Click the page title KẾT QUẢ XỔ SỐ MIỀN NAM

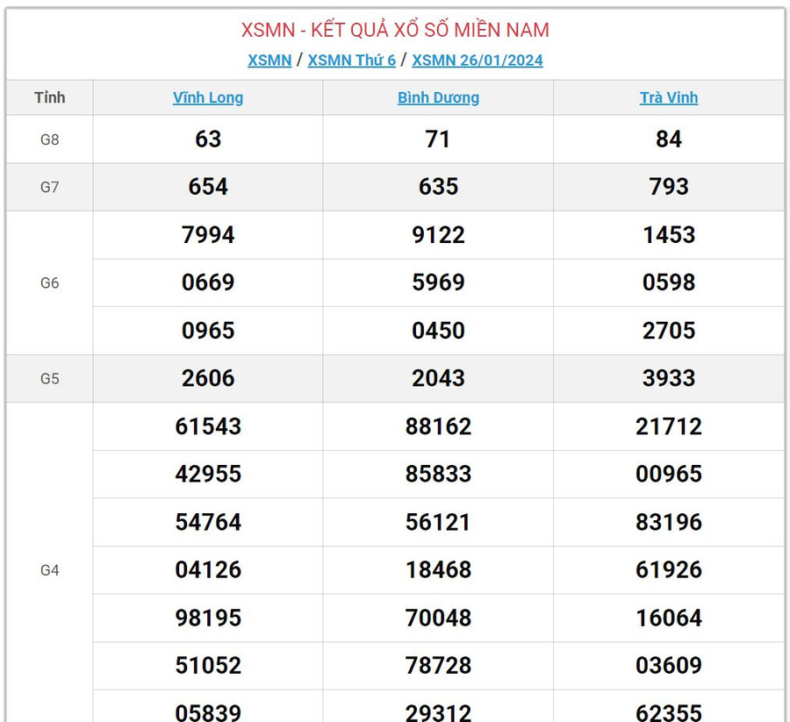[395, 30]
